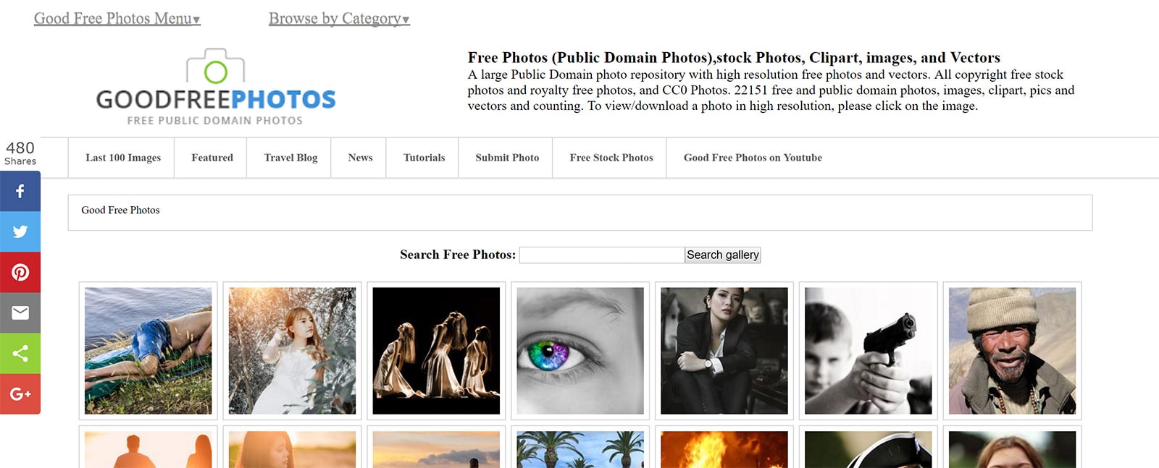Viewport: 1159px width, 468px height.
Task: Open the photo of dancers on black background
Action: [436, 351]
